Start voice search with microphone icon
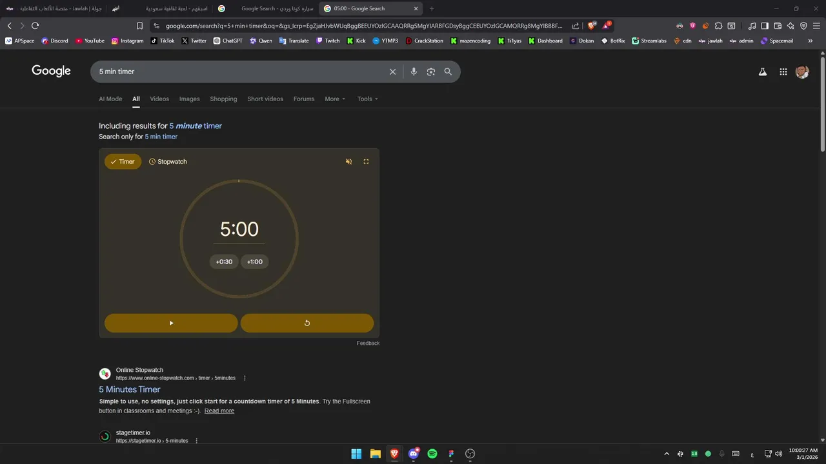The height and width of the screenshot is (464, 826). (414, 72)
